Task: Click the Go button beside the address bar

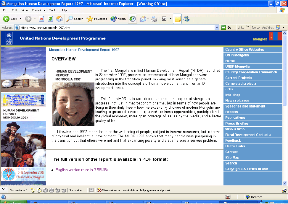Action: tap(226, 27)
